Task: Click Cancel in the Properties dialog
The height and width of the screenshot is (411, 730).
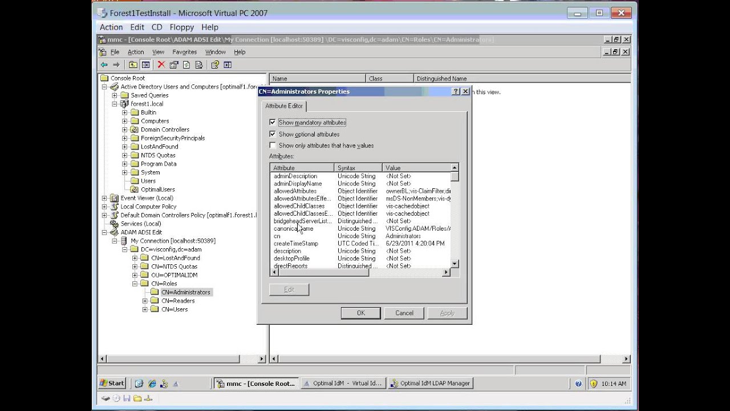Action: point(404,313)
